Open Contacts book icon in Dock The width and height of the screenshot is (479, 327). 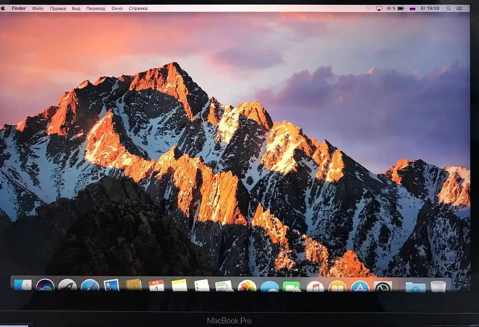pos(134,285)
